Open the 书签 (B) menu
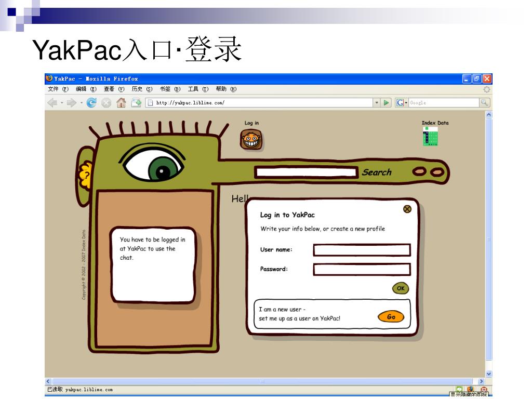532x399 pixels. [x=170, y=89]
